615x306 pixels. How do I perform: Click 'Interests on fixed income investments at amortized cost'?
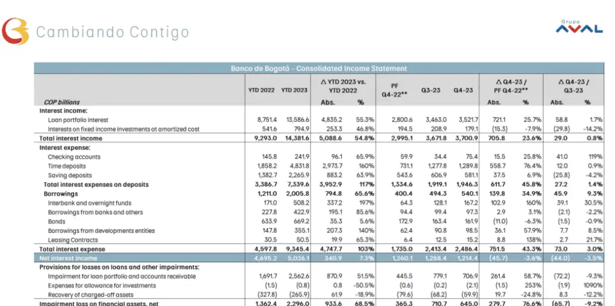tap(124, 129)
